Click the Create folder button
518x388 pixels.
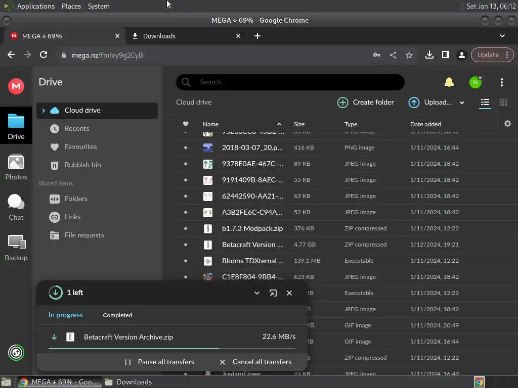pyautogui.click(x=366, y=102)
